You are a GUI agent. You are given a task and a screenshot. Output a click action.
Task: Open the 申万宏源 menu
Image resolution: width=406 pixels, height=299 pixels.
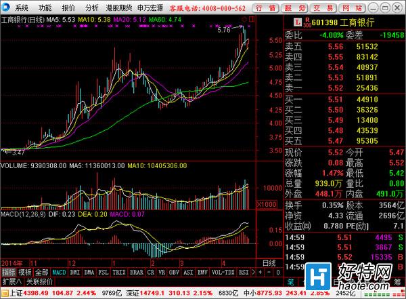point(150,7)
